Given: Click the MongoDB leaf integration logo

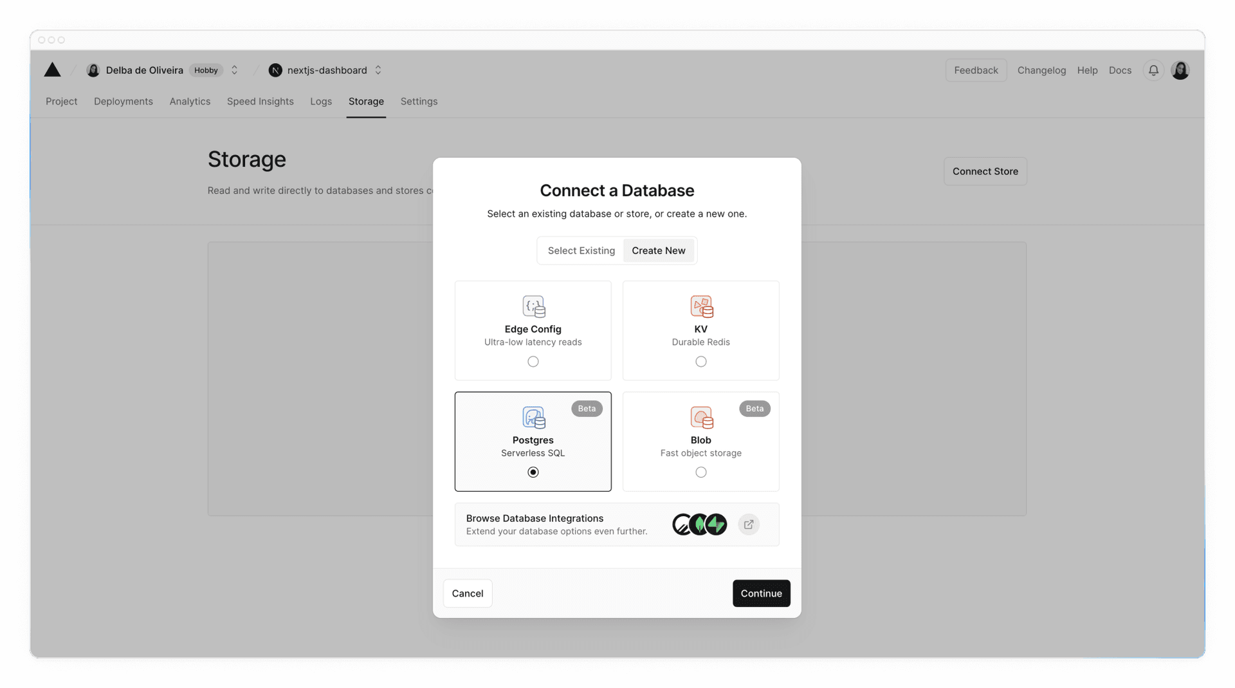Looking at the screenshot, I should tap(699, 525).
